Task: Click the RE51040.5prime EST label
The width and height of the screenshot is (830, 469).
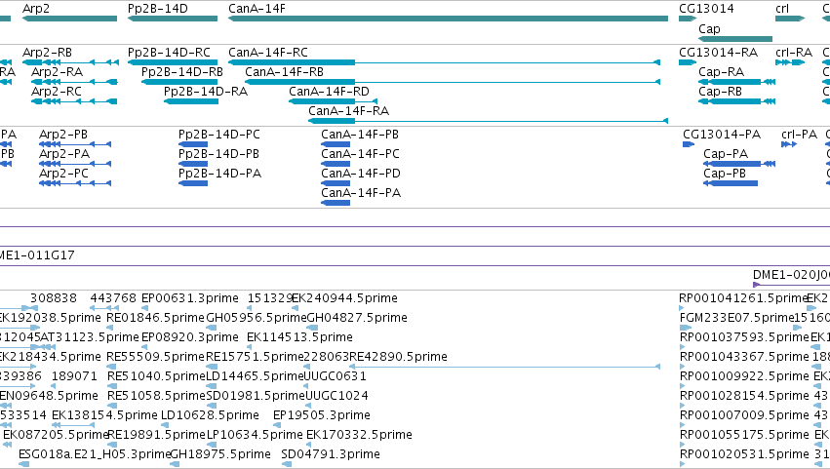Action: pyautogui.click(x=156, y=376)
